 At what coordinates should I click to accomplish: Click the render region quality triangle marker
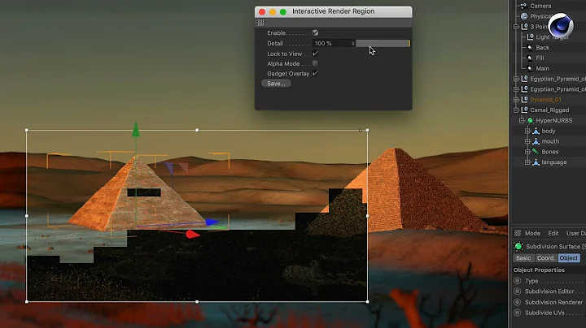point(361,130)
